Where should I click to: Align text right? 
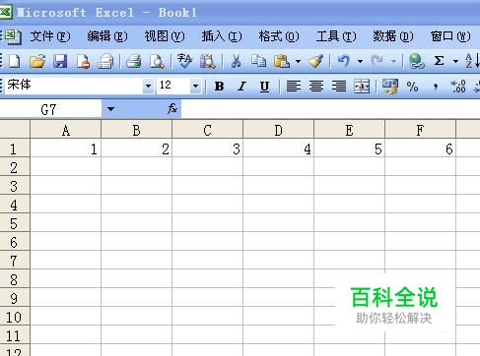[x=339, y=87]
